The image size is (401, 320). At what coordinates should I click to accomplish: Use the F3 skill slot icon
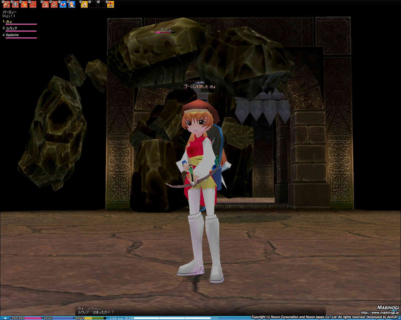(x=24, y=4)
